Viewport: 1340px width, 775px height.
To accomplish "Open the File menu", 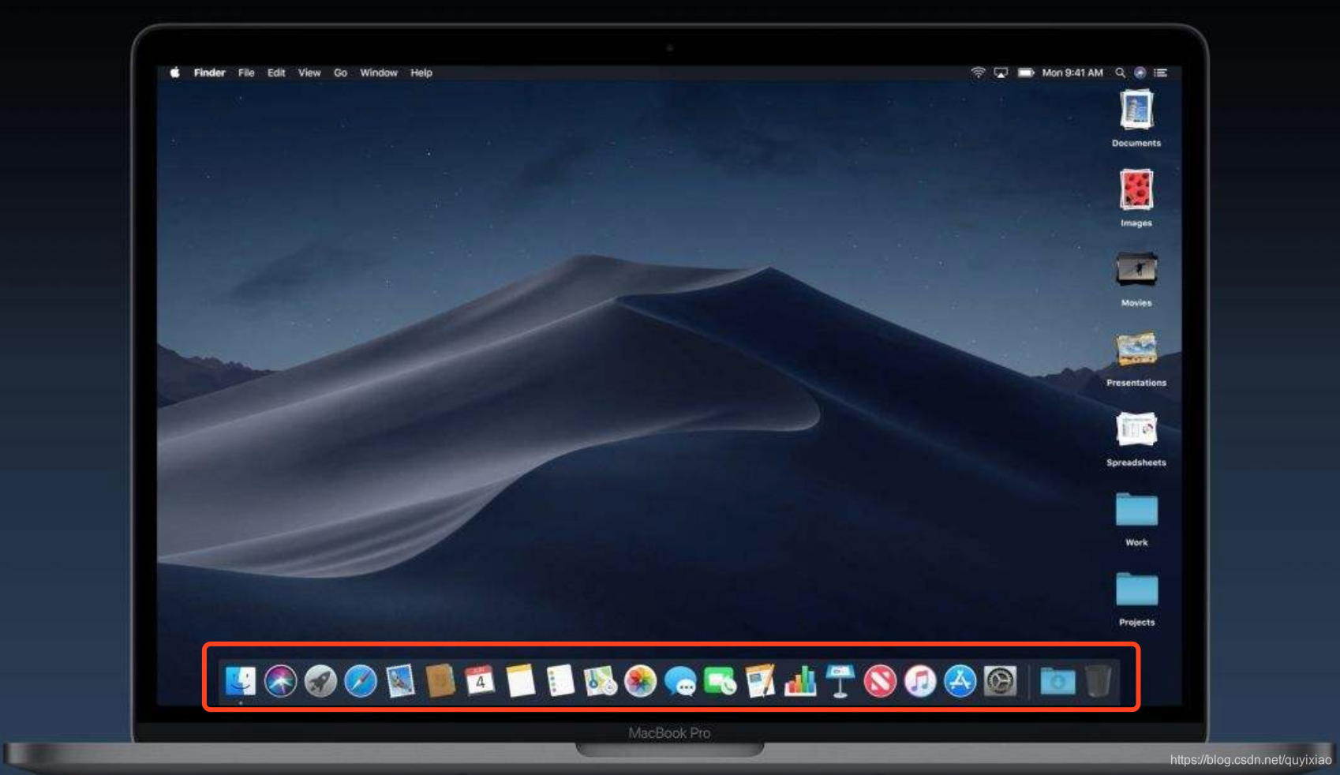I will click(x=246, y=73).
